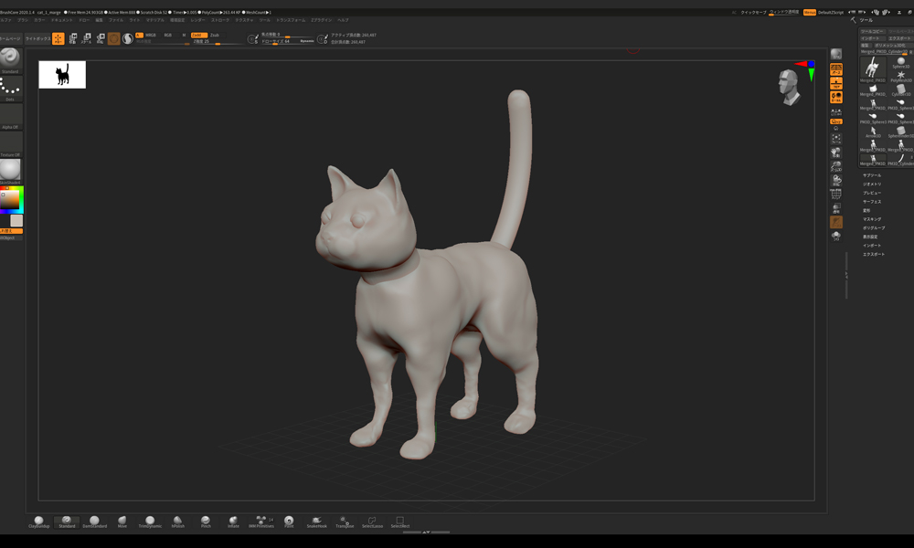This screenshot has height=548, width=914.
Task: Click the クイックセーブ button
Action: pyautogui.click(x=754, y=12)
